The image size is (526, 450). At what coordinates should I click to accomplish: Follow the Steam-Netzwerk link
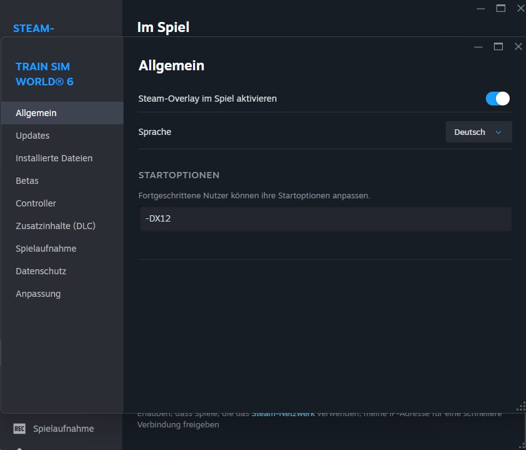coord(284,414)
